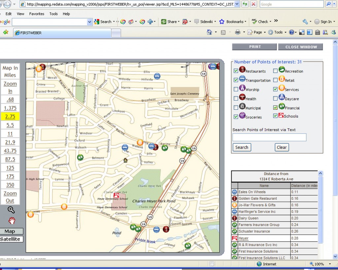The image size is (338, 270).
Task: Set map scale to 1.375 miles
Action: click(10, 108)
